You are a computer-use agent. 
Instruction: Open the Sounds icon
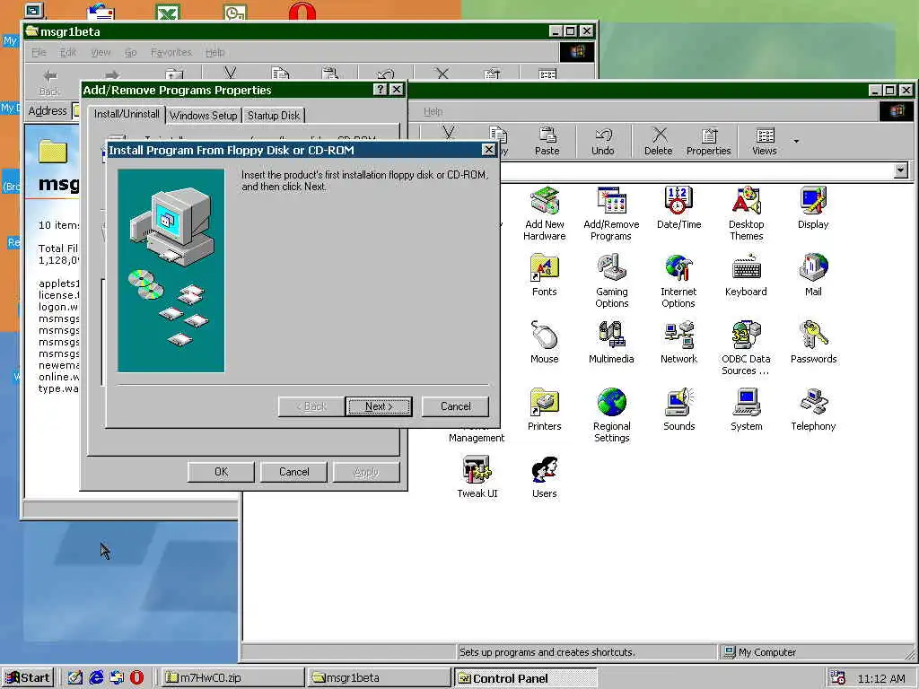[x=678, y=409]
